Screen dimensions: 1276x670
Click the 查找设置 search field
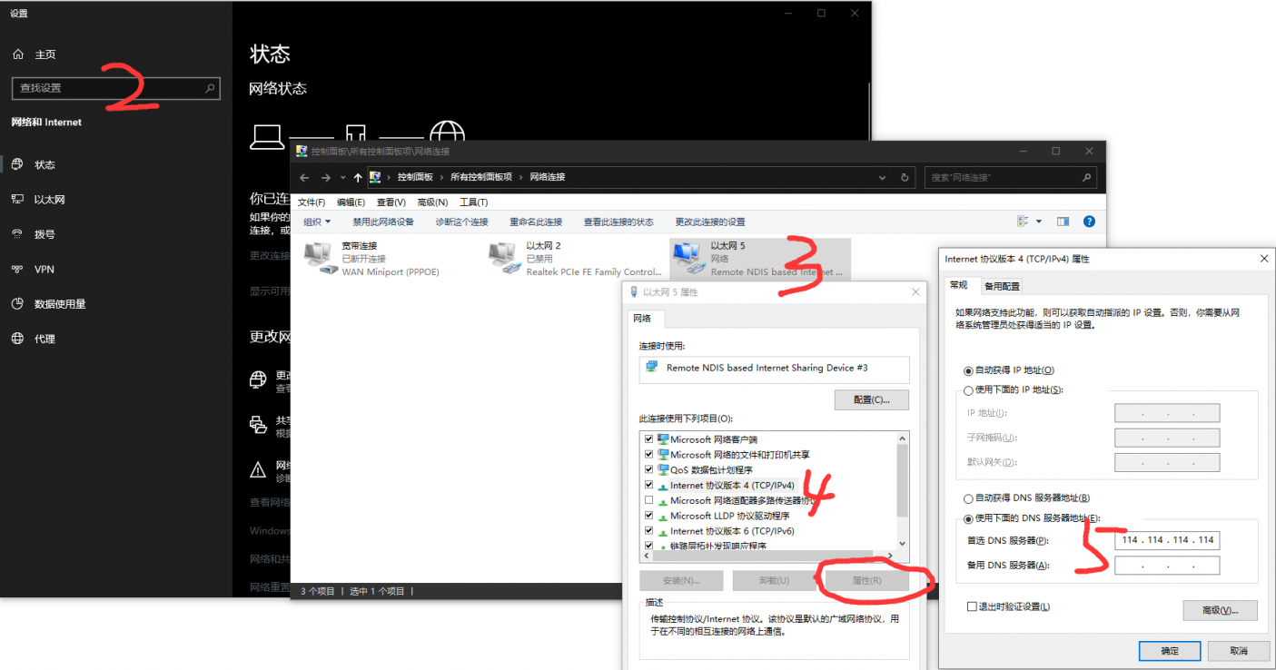(x=116, y=88)
